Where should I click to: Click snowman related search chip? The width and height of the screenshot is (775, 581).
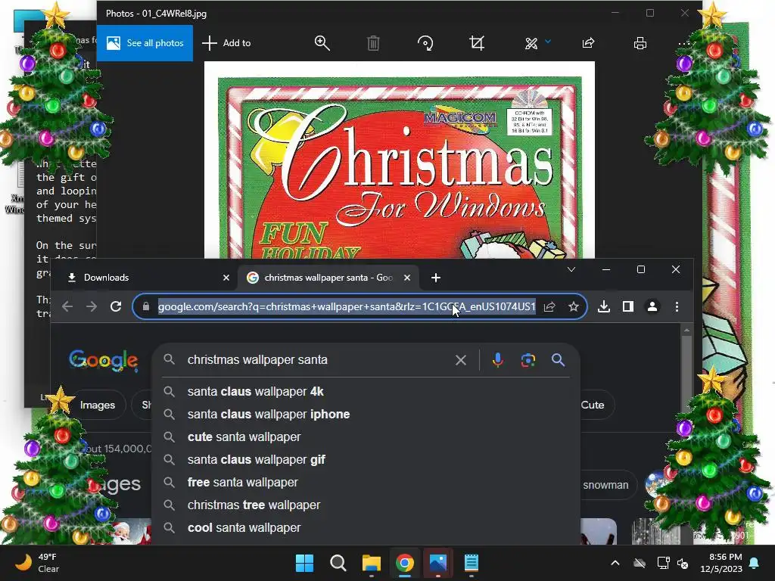pos(608,485)
